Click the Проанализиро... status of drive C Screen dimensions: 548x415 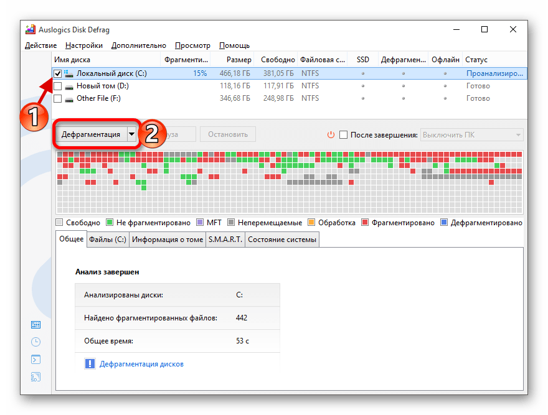[x=494, y=73]
